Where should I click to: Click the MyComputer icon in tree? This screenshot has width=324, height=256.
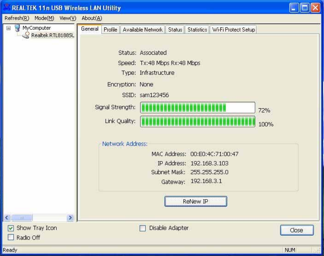point(17,28)
